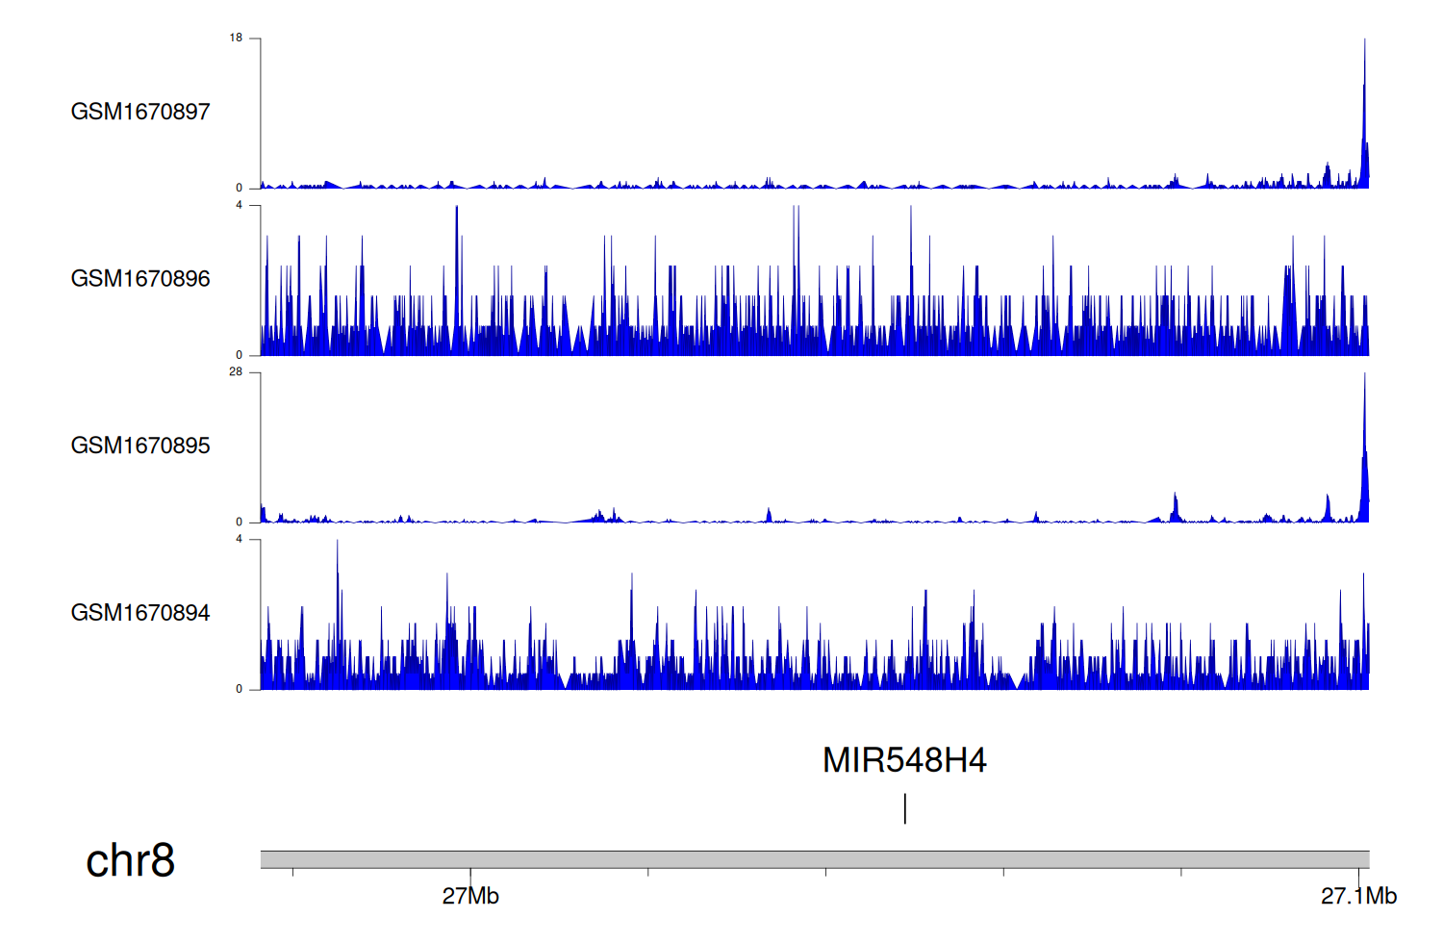Click the 27.1Mb axis label
1443x943 pixels.
point(1358,896)
